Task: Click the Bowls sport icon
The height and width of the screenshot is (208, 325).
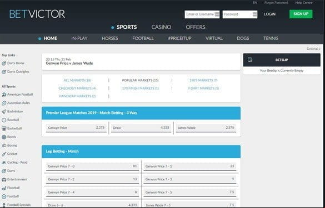Action: pyautogui.click(x=4, y=137)
